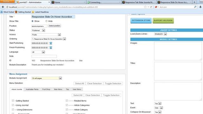Switch to the Connecting browser tab
203x114 pixels.
pos(104,2)
